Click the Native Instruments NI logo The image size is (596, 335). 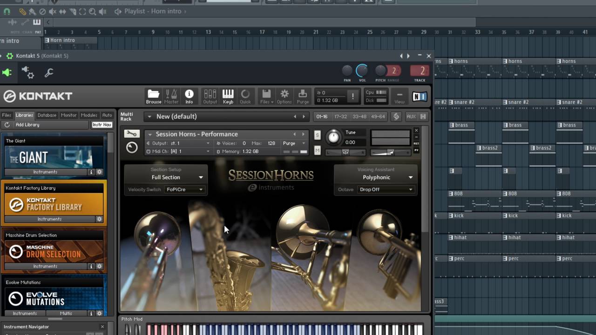420,96
